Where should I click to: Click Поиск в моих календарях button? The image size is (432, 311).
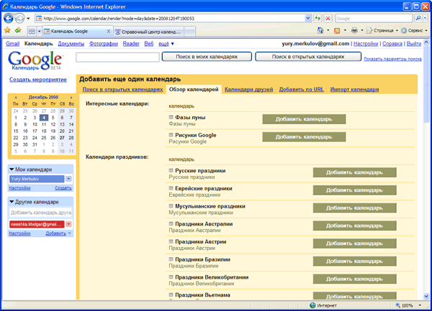coord(207,57)
